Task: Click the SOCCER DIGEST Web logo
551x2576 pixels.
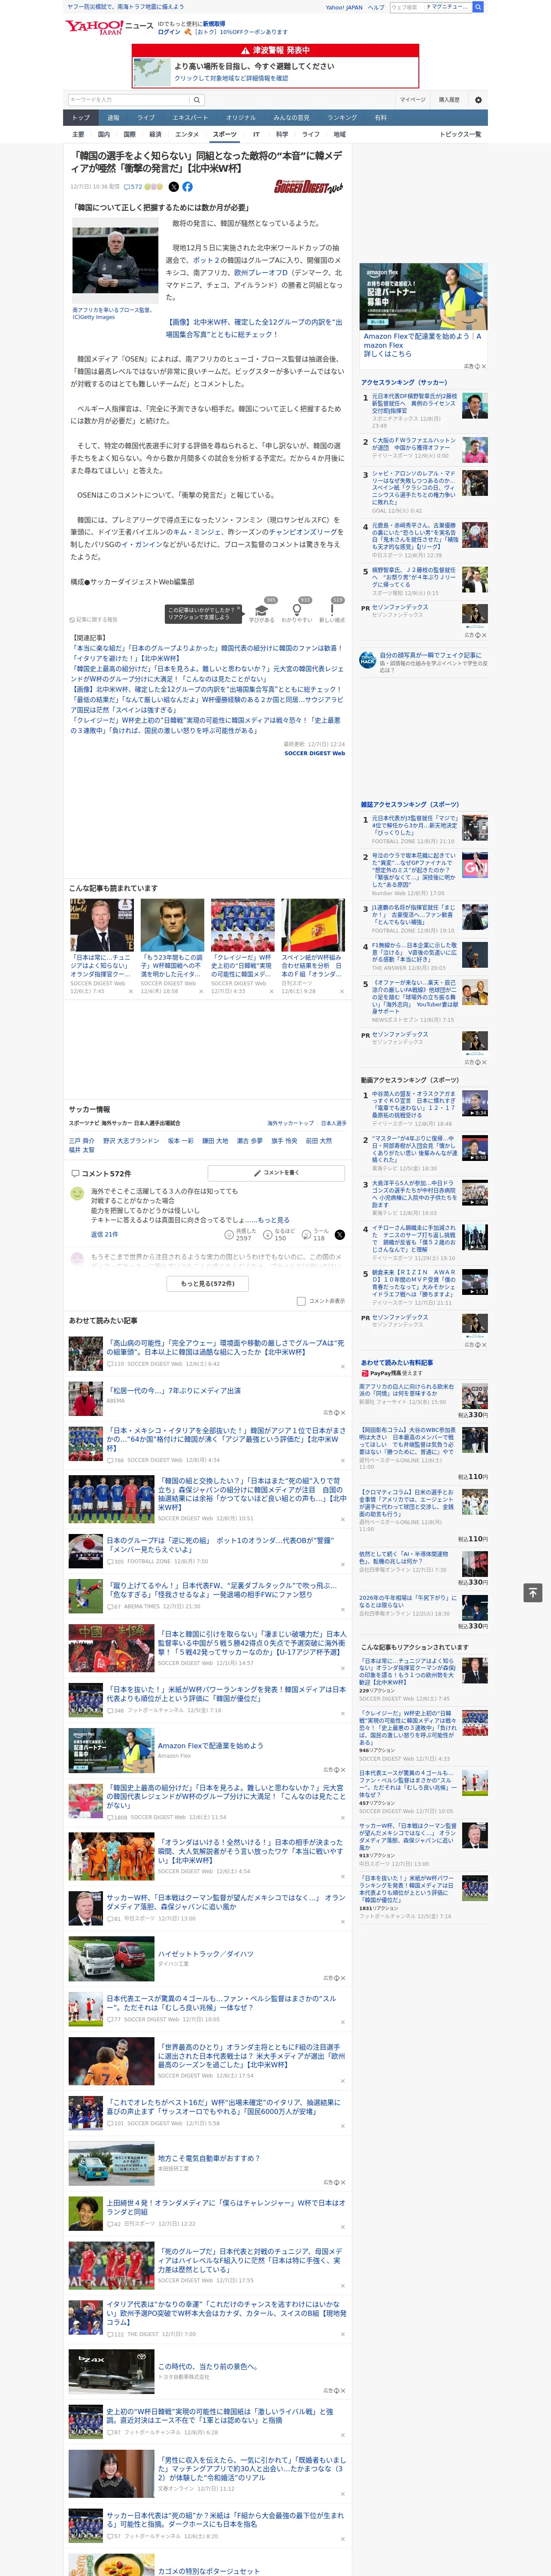Action: [x=309, y=187]
